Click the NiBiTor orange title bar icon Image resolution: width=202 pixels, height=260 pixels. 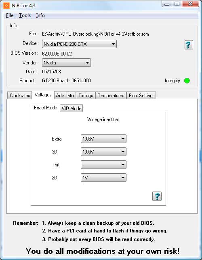point(6,6)
